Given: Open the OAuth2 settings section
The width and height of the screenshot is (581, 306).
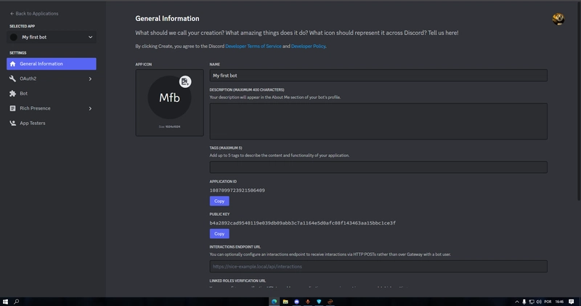Looking at the screenshot, I should pyautogui.click(x=52, y=78).
